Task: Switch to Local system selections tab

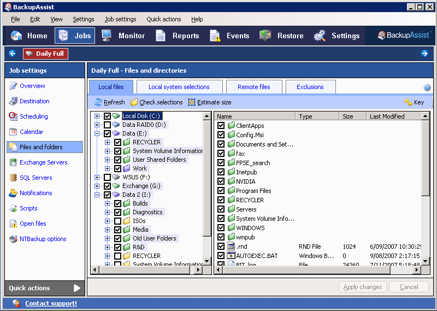Action: tap(179, 87)
